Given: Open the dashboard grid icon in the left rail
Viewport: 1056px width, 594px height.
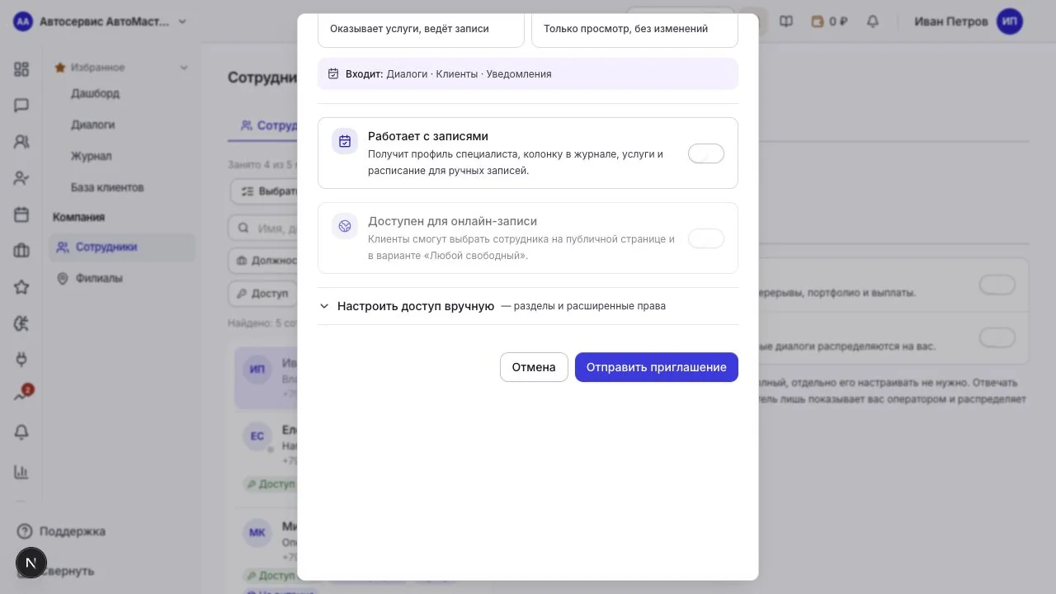Looking at the screenshot, I should tap(21, 69).
